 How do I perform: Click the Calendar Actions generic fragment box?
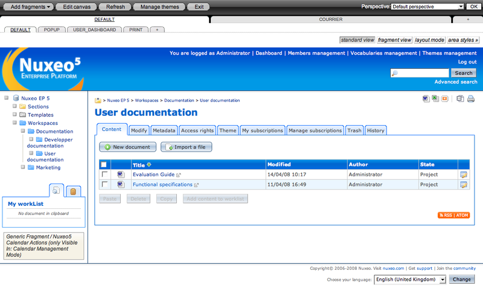(43, 246)
